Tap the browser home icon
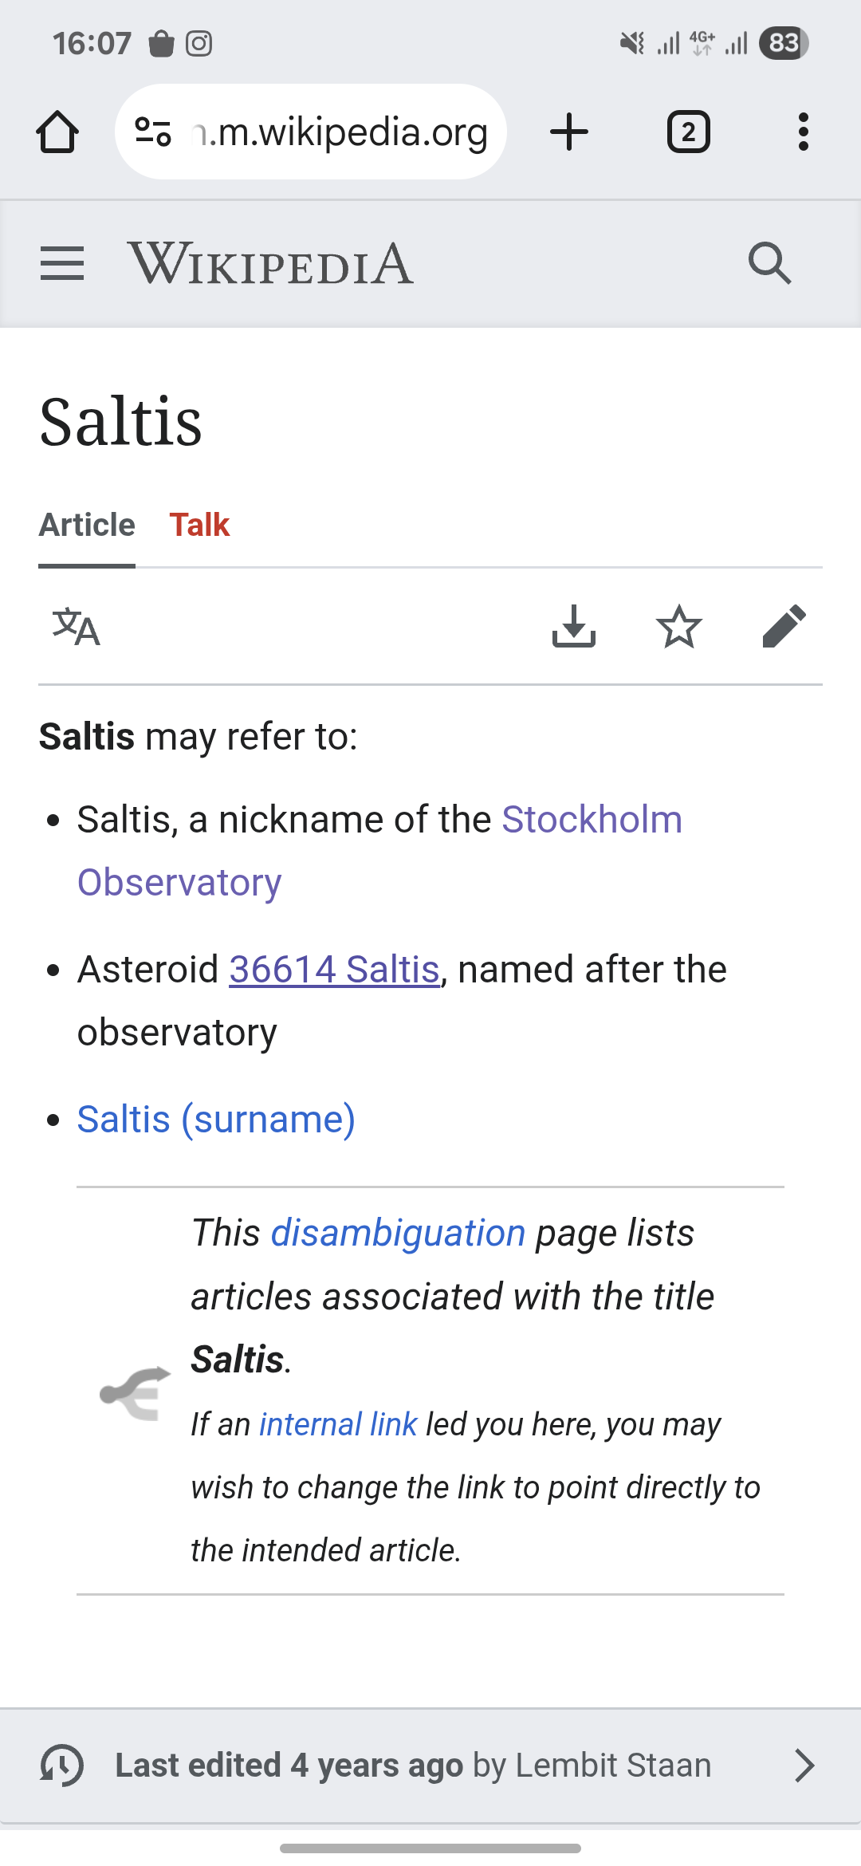This screenshot has width=861, height=1866. click(x=57, y=132)
